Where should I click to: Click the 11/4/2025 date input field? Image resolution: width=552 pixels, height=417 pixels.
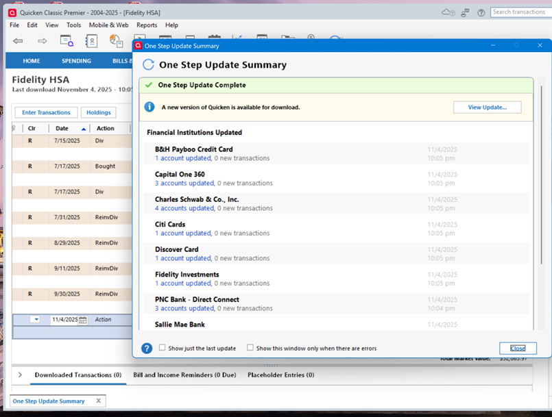(64, 320)
